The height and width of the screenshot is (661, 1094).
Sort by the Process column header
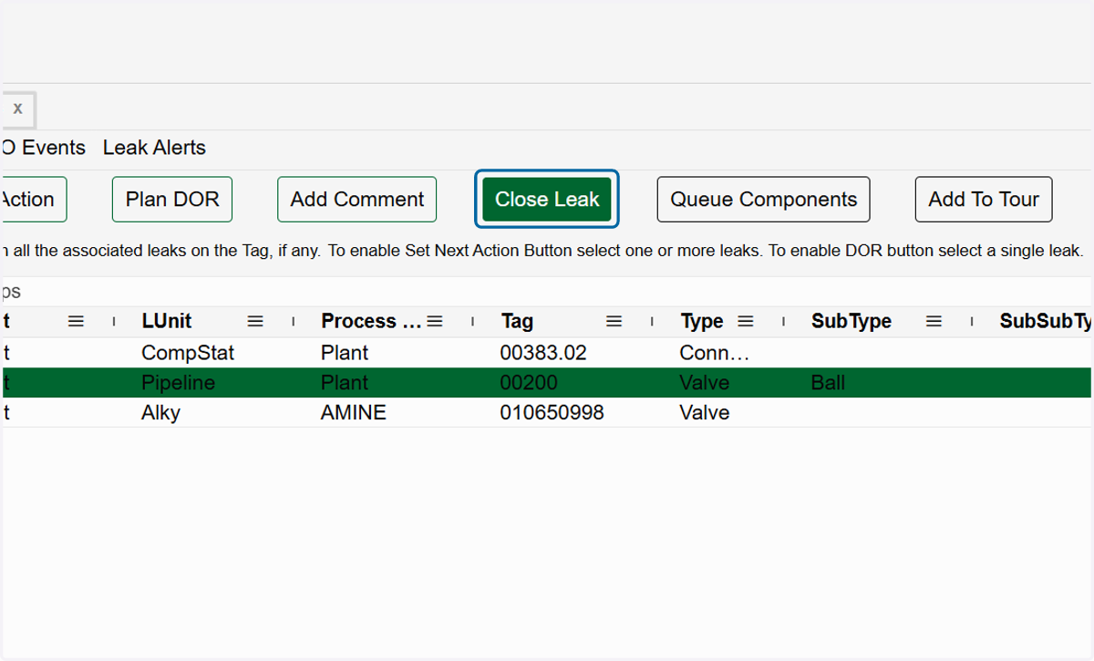click(x=371, y=321)
